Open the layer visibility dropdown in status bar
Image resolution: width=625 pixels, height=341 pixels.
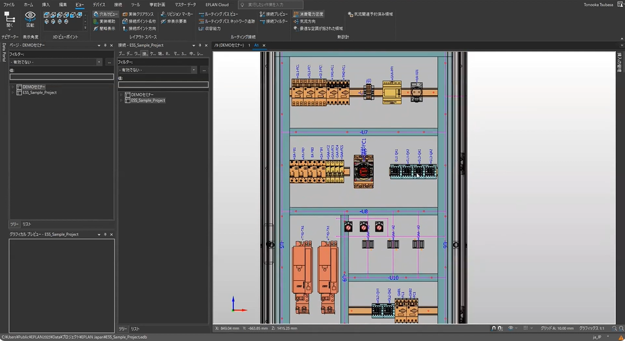514,328
